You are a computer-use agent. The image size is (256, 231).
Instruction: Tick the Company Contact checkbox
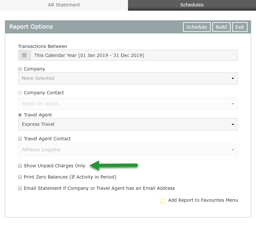(x=20, y=93)
